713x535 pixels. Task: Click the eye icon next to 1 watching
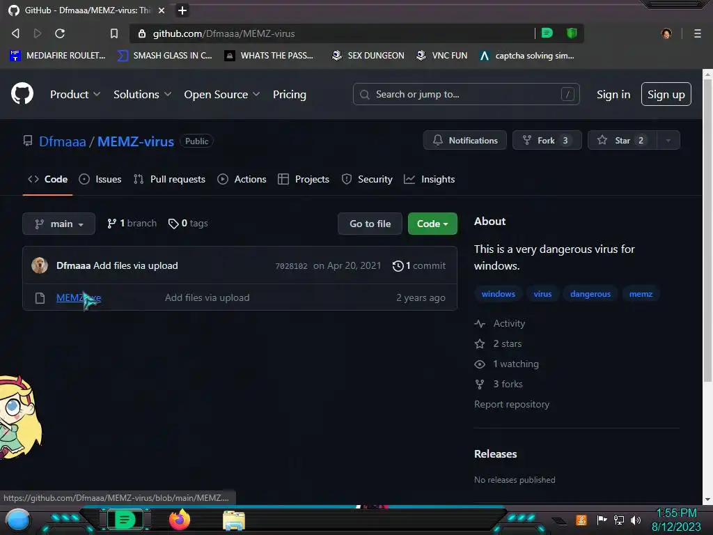click(x=480, y=364)
